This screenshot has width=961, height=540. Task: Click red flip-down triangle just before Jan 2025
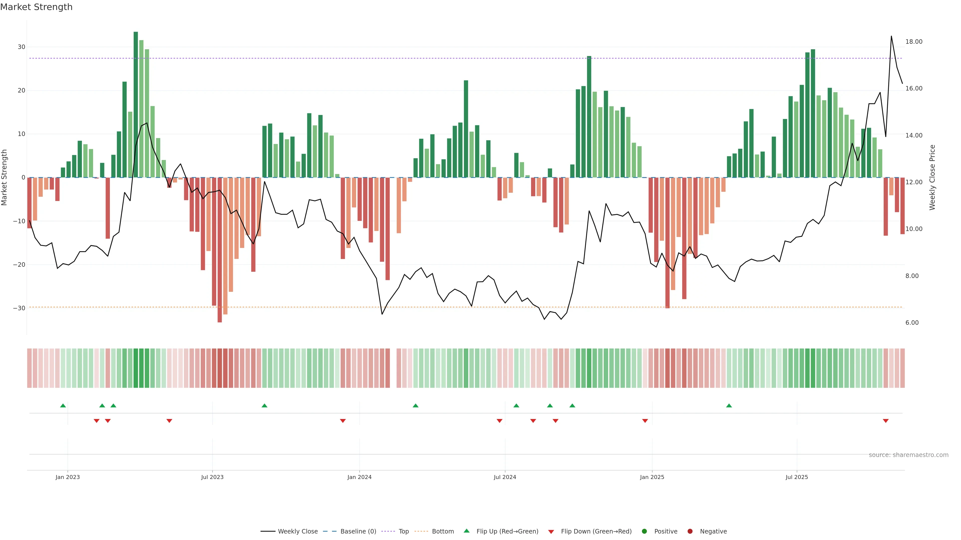click(x=645, y=421)
